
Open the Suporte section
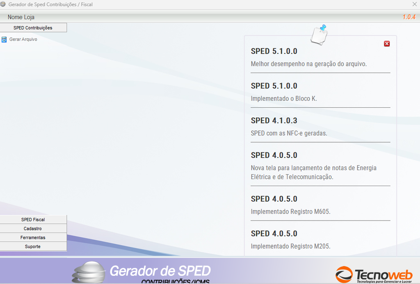(33, 247)
